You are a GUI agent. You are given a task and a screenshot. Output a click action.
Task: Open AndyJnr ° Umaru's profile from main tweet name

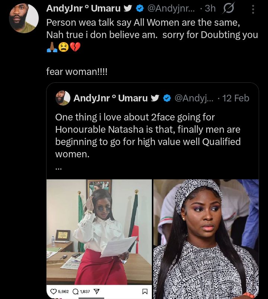[83, 8]
